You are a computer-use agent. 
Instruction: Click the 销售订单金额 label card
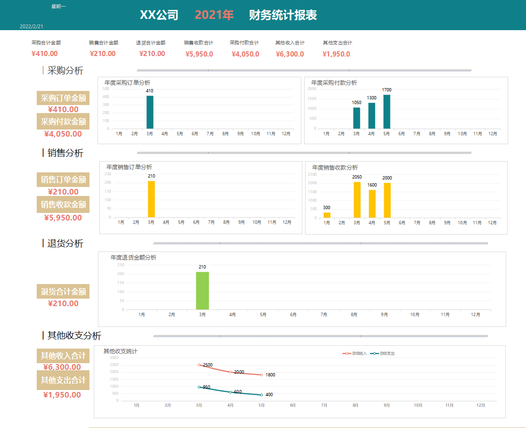point(63,180)
